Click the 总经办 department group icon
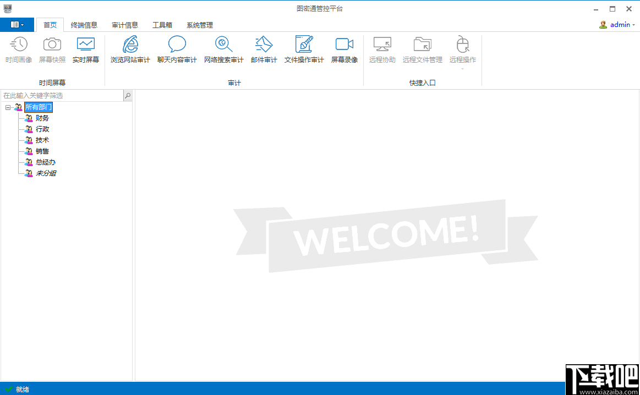This screenshot has height=395, width=640. (x=29, y=162)
